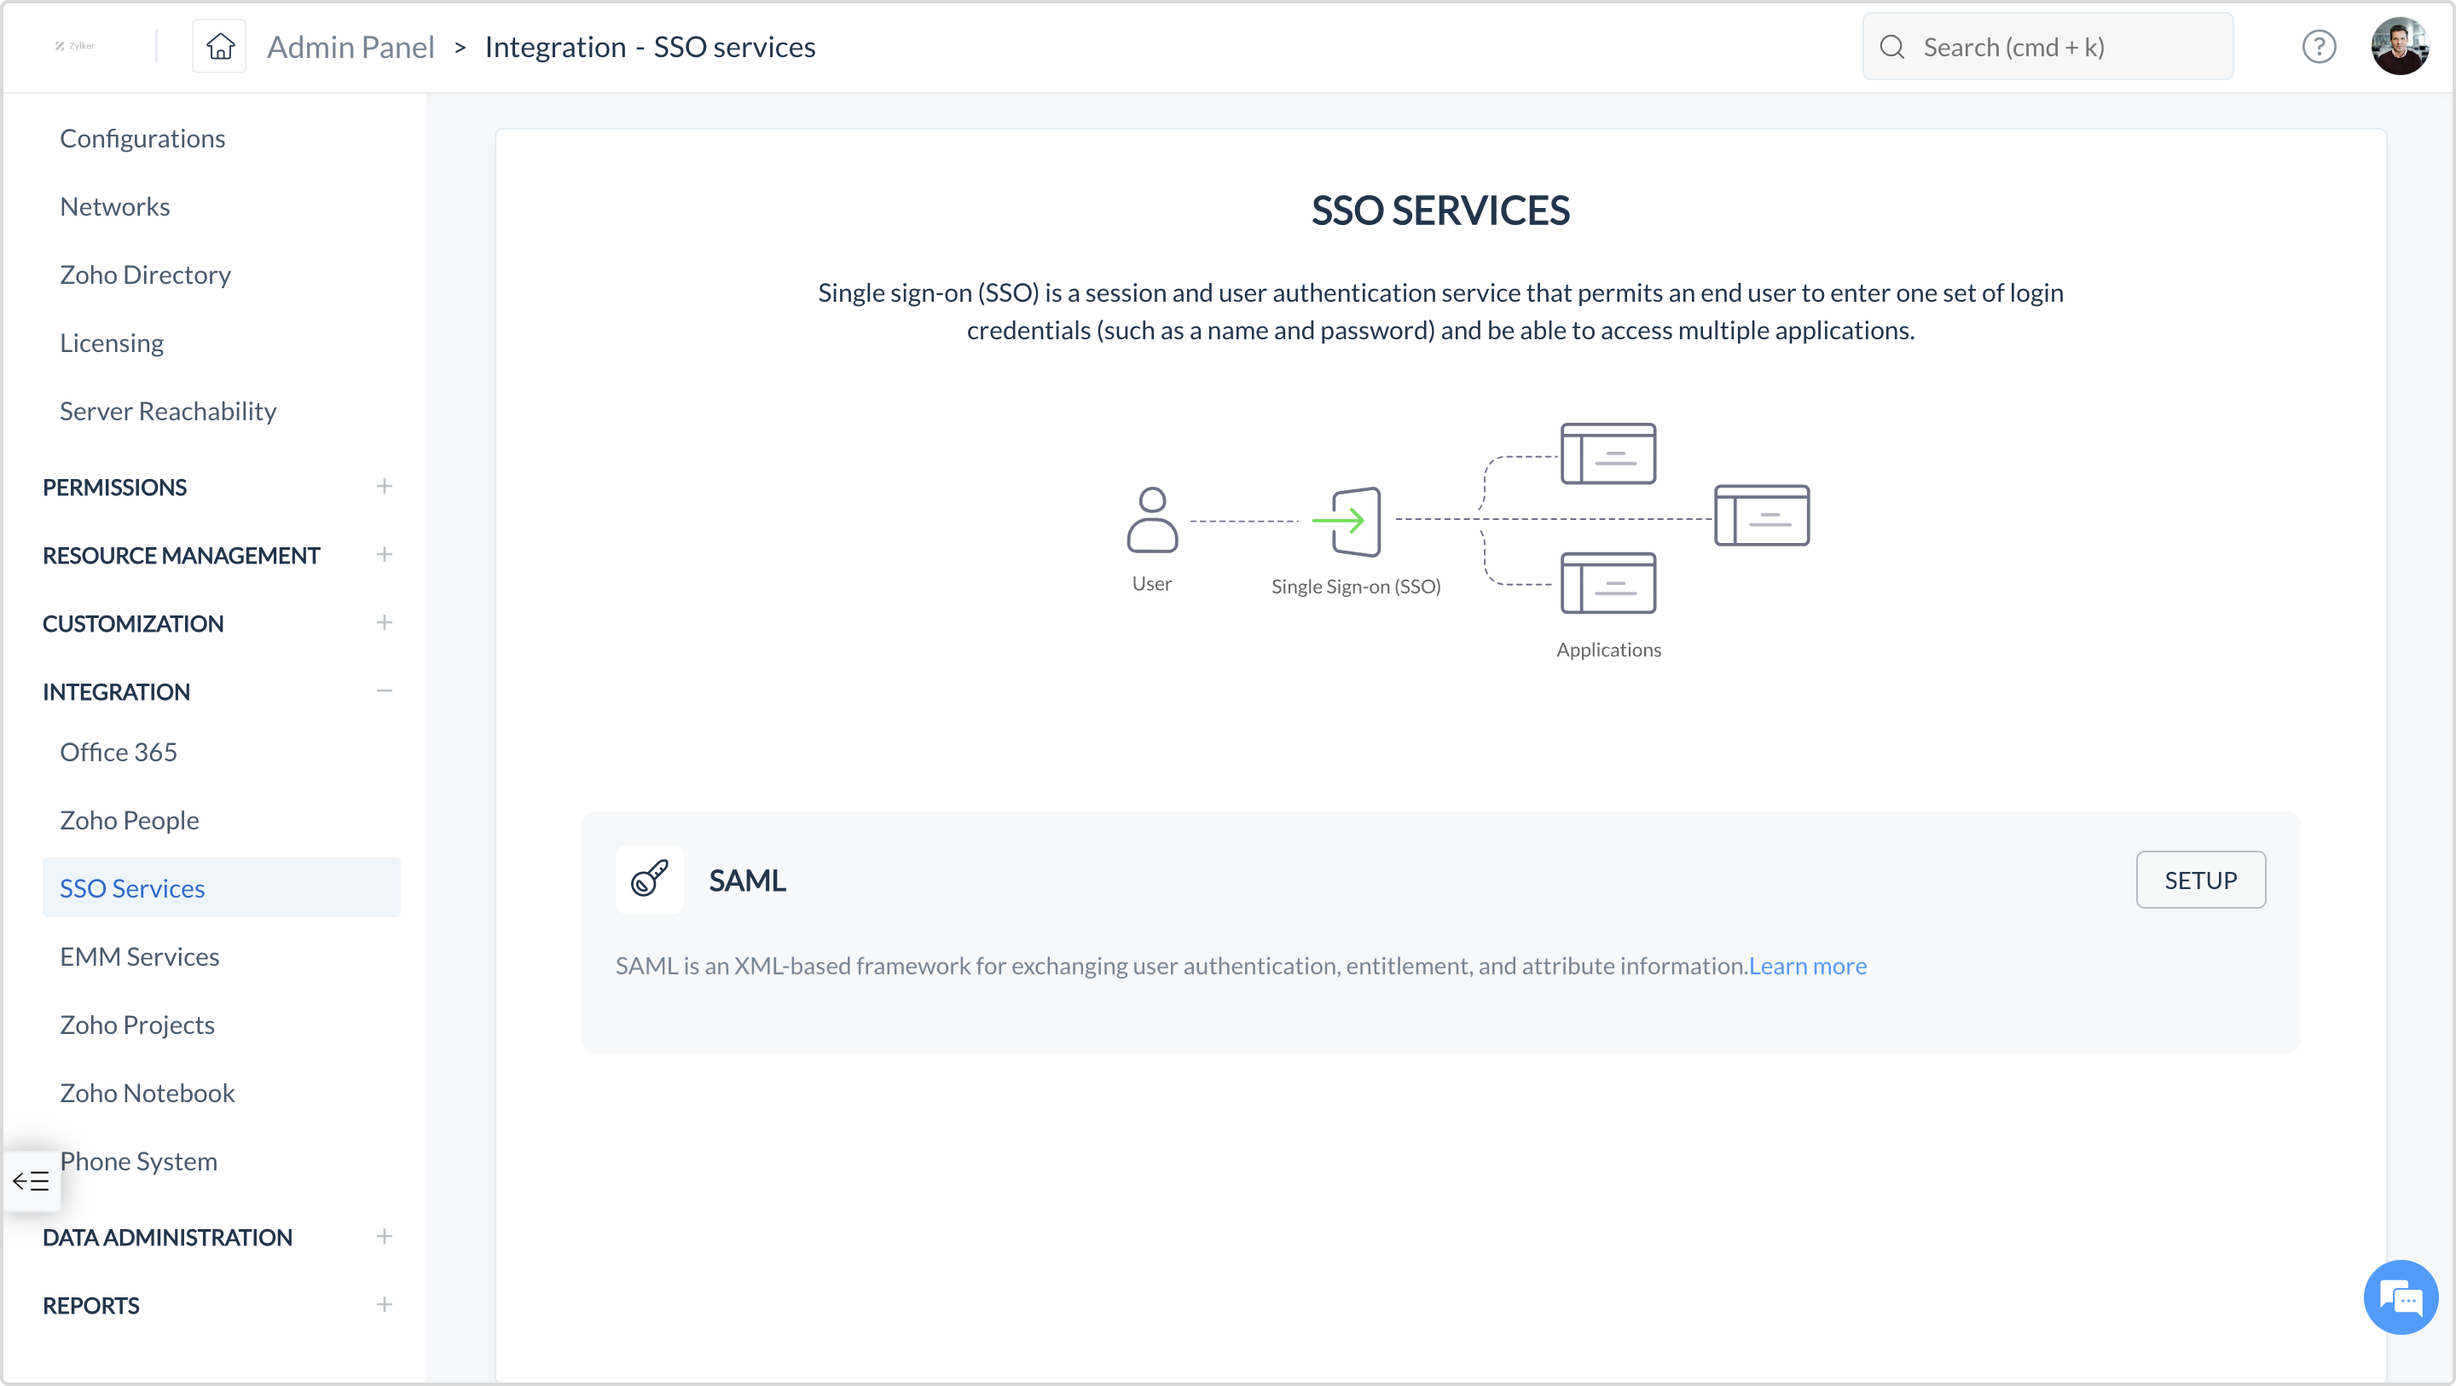The width and height of the screenshot is (2456, 1386).
Task: Click the SAML key icon
Action: [649, 879]
